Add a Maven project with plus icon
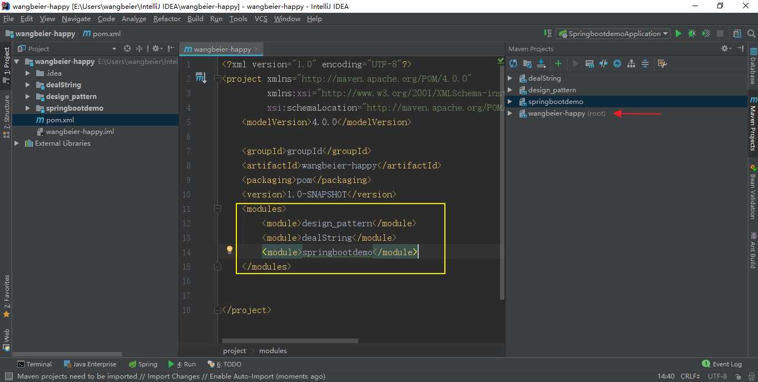Screen dimensions: 758x382 [558, 64]
